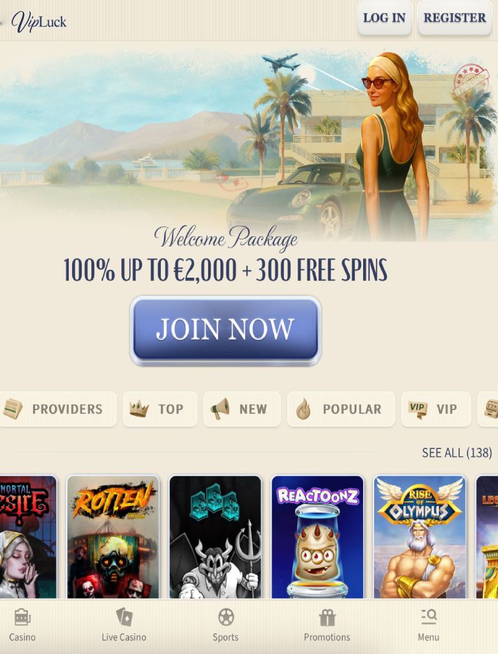Open the Sports soccer ball icon
Screen dimensions: 498x654
(226, 617)
